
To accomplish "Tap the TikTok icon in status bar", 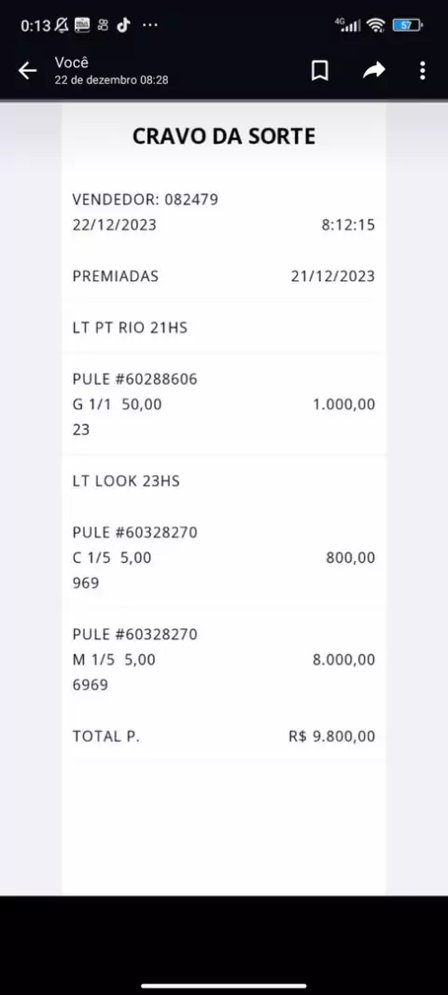I will [x=123, y=25].
